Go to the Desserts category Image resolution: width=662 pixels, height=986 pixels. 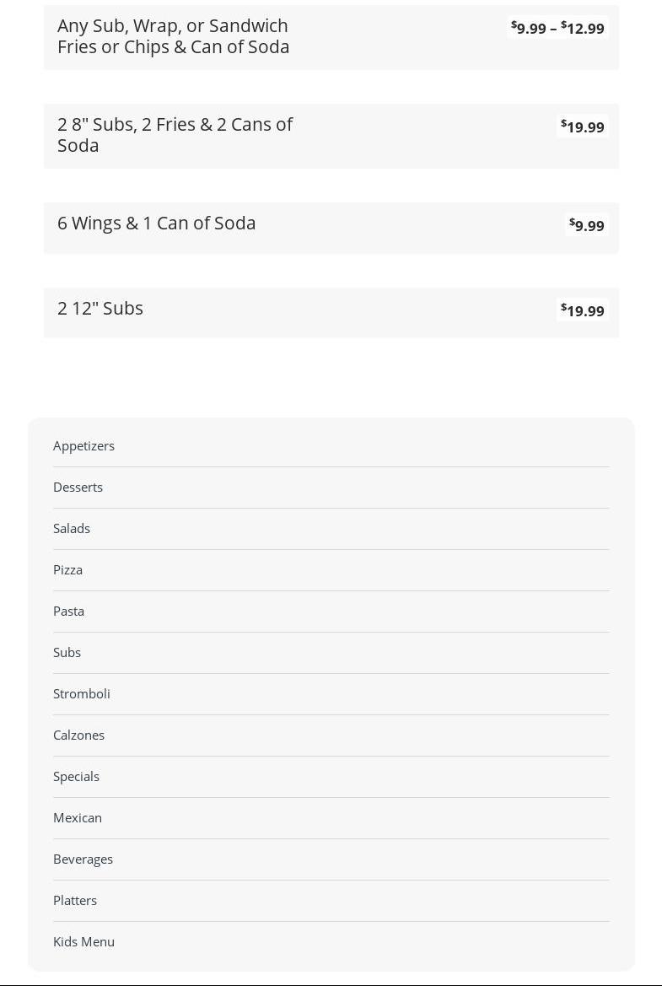[x=78, y=487]
